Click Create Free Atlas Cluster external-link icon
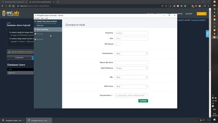 [35, 22]
